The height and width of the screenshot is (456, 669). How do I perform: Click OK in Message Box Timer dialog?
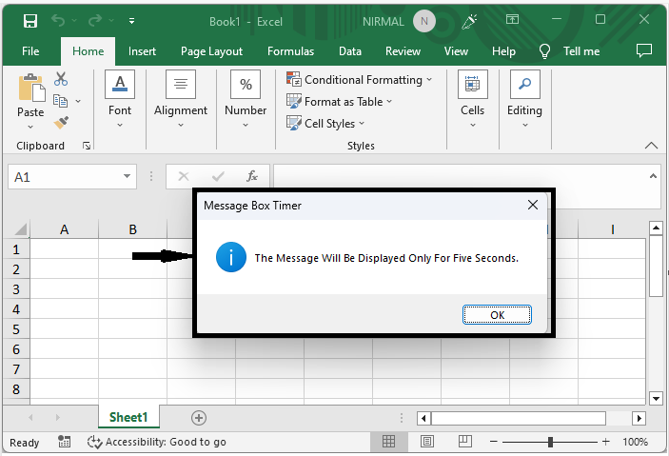coord(497,315)
